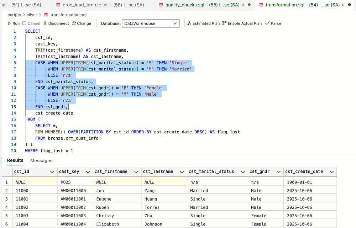The height and width of the screenshot is (228, 356).
Task: Open the Database dropdown showing DataWarehouse
Action: click(151, 23)
